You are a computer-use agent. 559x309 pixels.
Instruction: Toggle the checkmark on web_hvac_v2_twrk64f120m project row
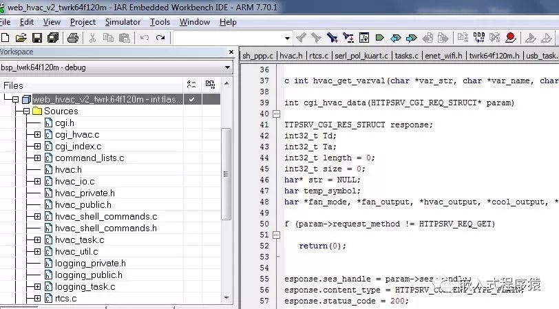[x=192, y=99]
